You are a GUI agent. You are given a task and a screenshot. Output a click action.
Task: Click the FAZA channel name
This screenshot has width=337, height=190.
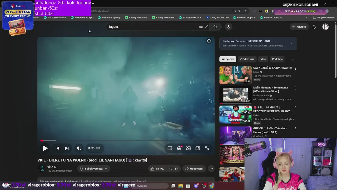pos(256,72)
